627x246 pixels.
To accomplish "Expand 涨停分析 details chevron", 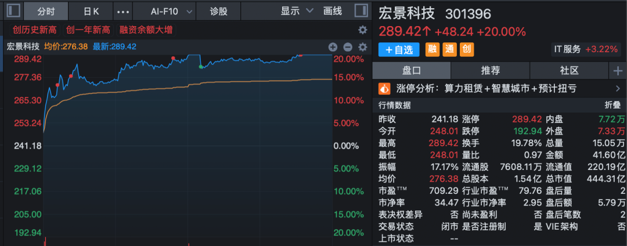I will pyautogui.click(x=617, y=89).
